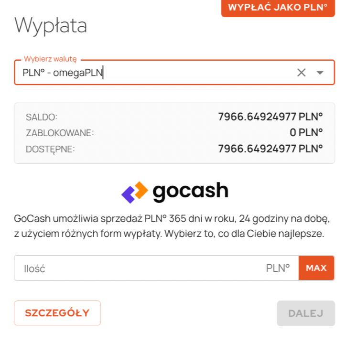Click the purple and orange gocash logo icon
The width and height of the screenshot is (346, 343).
(135, 192)
